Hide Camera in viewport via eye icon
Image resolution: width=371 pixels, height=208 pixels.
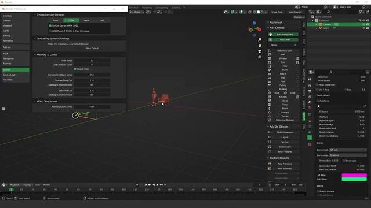click(x=363, y=24)
